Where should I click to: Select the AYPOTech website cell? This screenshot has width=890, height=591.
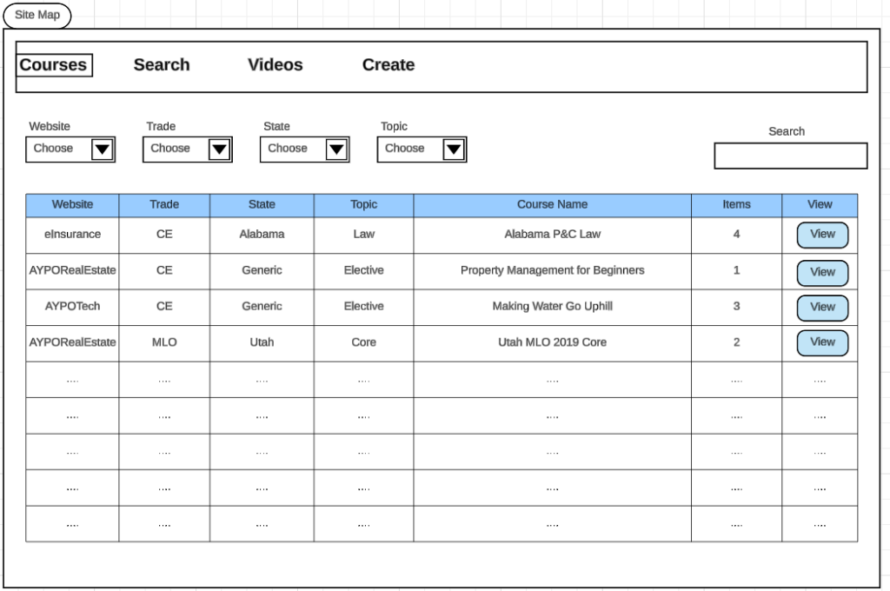point(72,307)
